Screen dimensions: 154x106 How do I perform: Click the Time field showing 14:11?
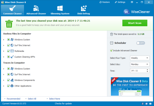coord(140,71)
